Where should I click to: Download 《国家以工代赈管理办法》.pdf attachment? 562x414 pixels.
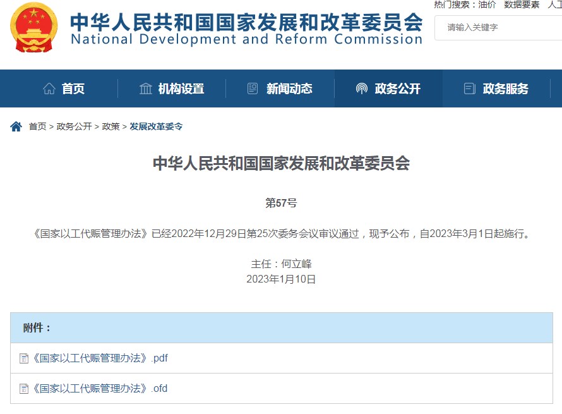pos(100,358)
